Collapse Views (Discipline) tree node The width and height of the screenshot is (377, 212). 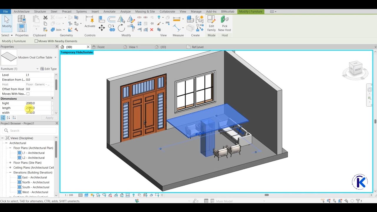(x=2, y=138)
